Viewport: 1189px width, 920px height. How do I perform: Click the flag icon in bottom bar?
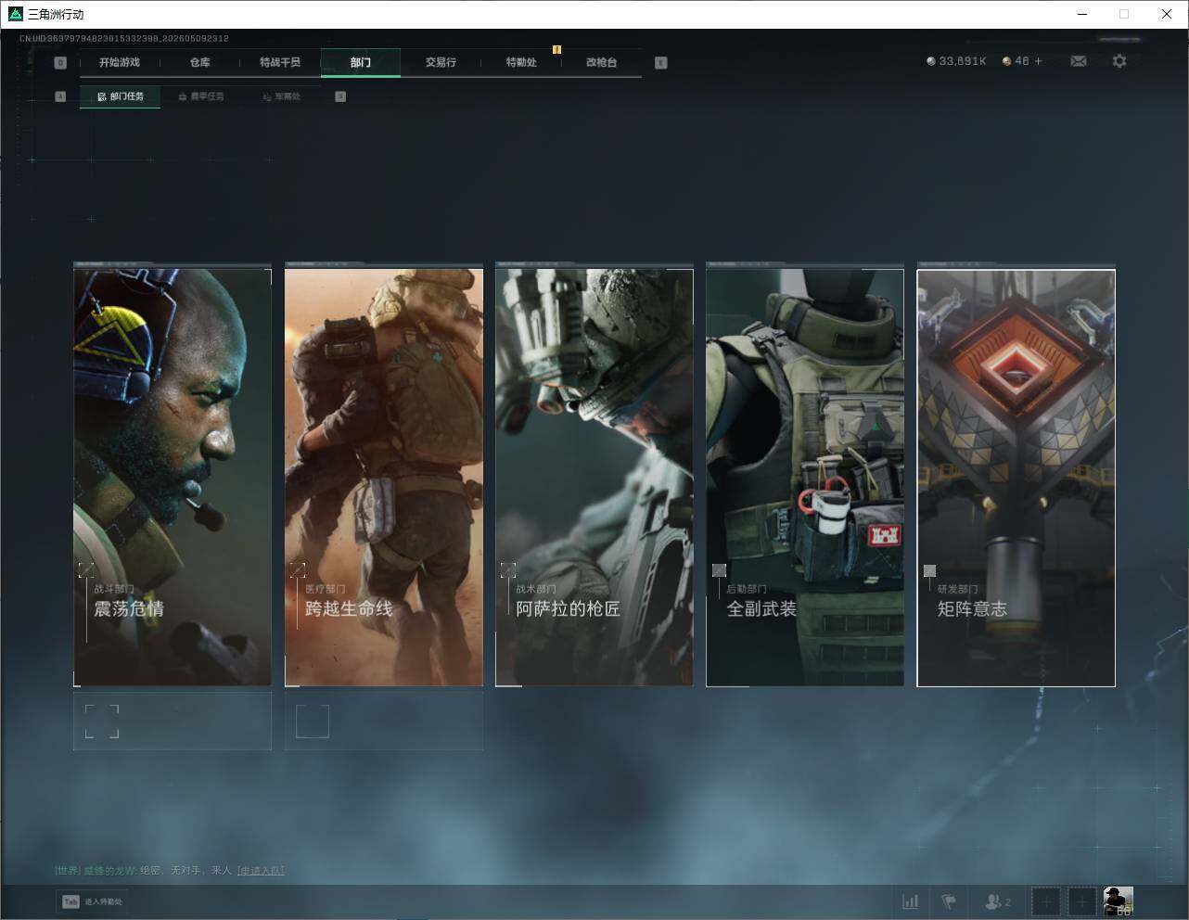pyautogui.click(x=949, y=901)
